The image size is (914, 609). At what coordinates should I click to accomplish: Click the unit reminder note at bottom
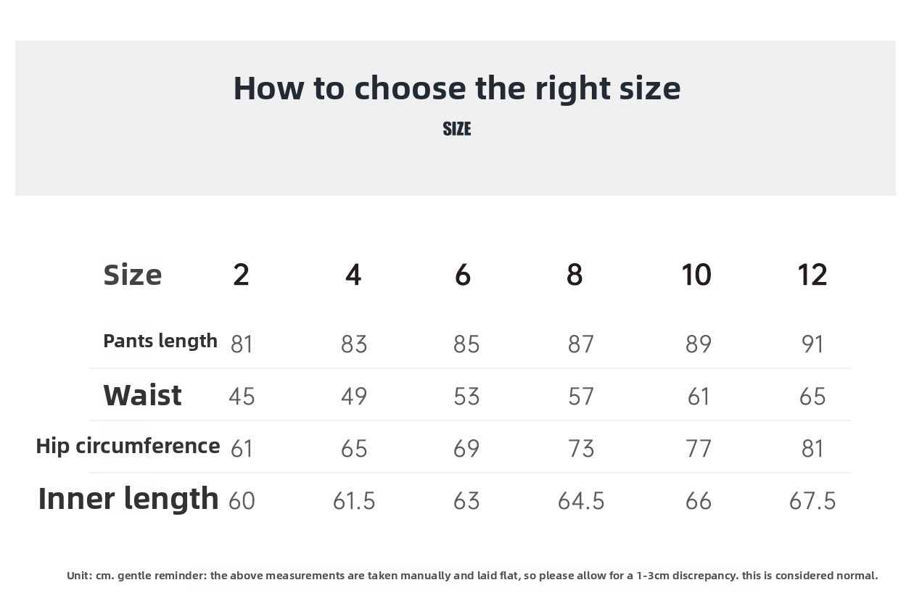tap(472, 576)
